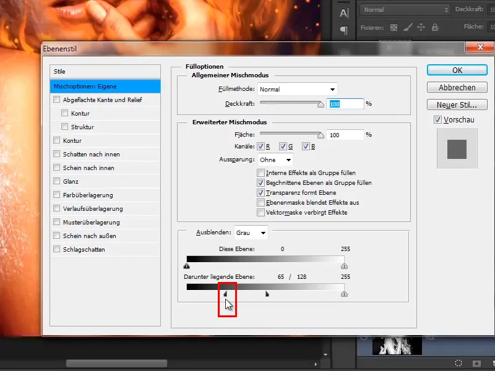This screenshot has width=495, height=371.
Task: Save selection as channel icon
Action: pyautogui.click(x=476, y=363)
